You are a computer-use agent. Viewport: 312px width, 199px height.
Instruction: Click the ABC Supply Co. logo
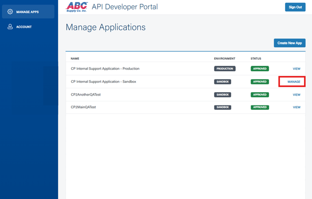(77, 7)
